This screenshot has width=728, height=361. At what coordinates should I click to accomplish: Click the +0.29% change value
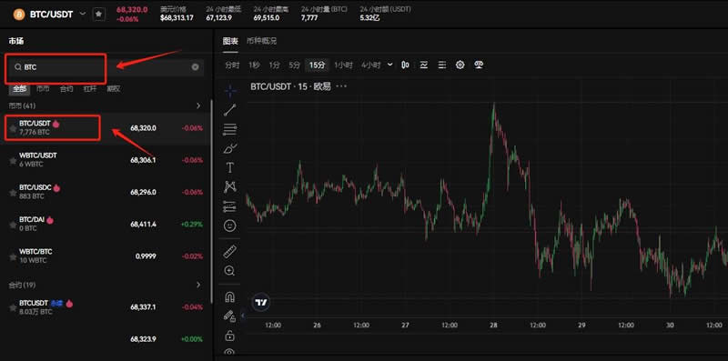pyautogui.click(x=192, y=224)
